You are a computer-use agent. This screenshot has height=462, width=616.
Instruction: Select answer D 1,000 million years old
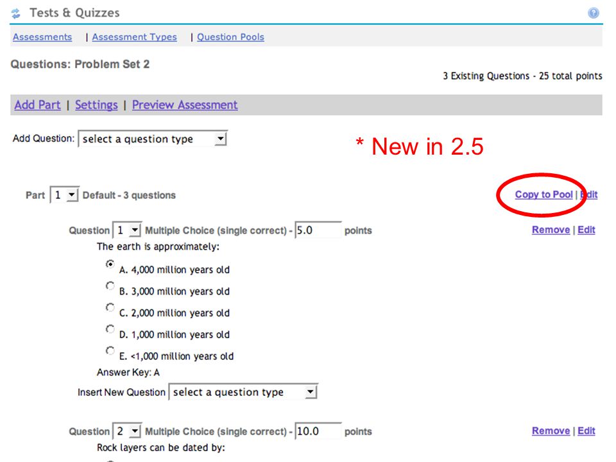point(110,329)
